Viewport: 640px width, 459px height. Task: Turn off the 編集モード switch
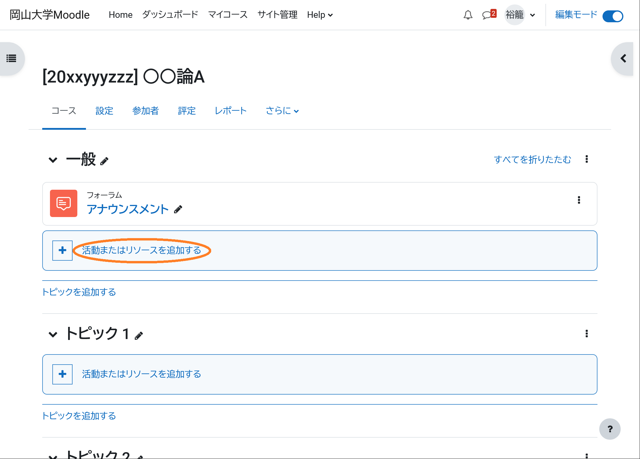613,16
